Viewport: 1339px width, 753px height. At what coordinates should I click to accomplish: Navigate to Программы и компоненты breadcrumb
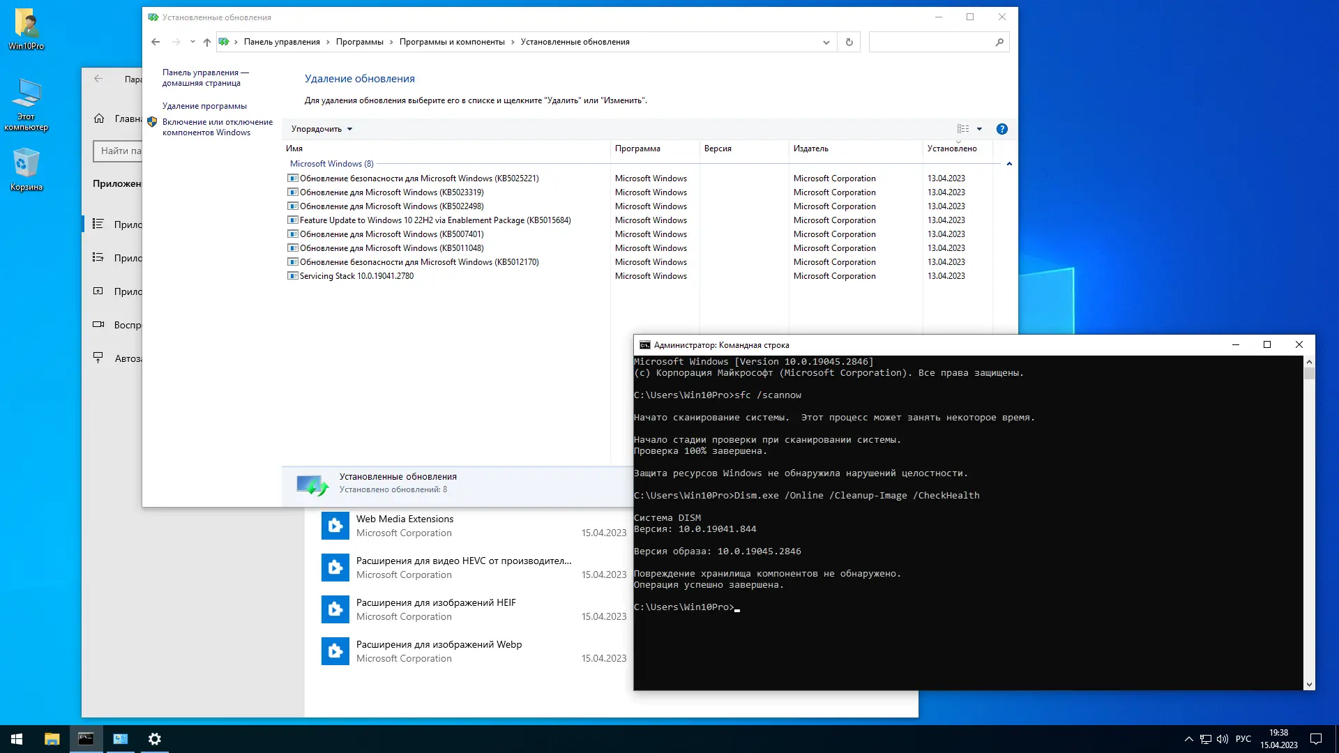pos(451,42)
